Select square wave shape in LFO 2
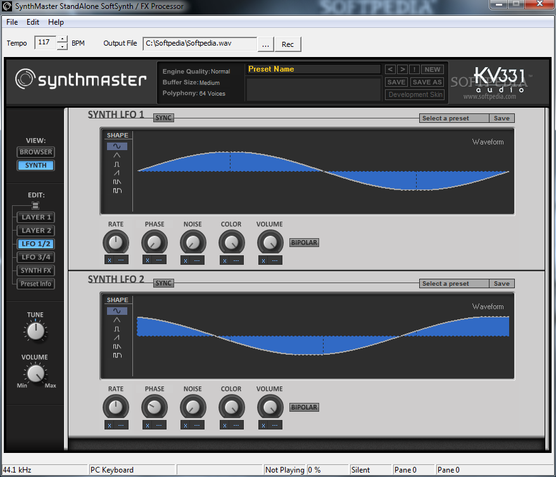Image resolution: width=556 pixels, height=477 pixels. click(117, 329)
